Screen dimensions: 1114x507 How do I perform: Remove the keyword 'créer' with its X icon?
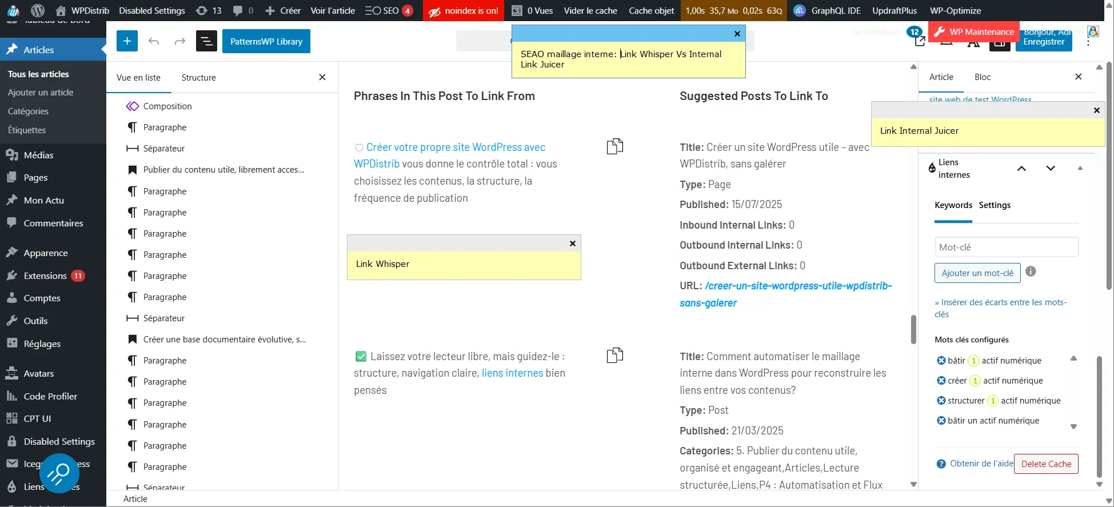pyautogui.click(x=941, y=380)
